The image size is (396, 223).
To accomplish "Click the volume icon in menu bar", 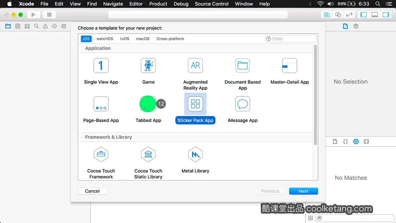I will [x=330, y=4].
